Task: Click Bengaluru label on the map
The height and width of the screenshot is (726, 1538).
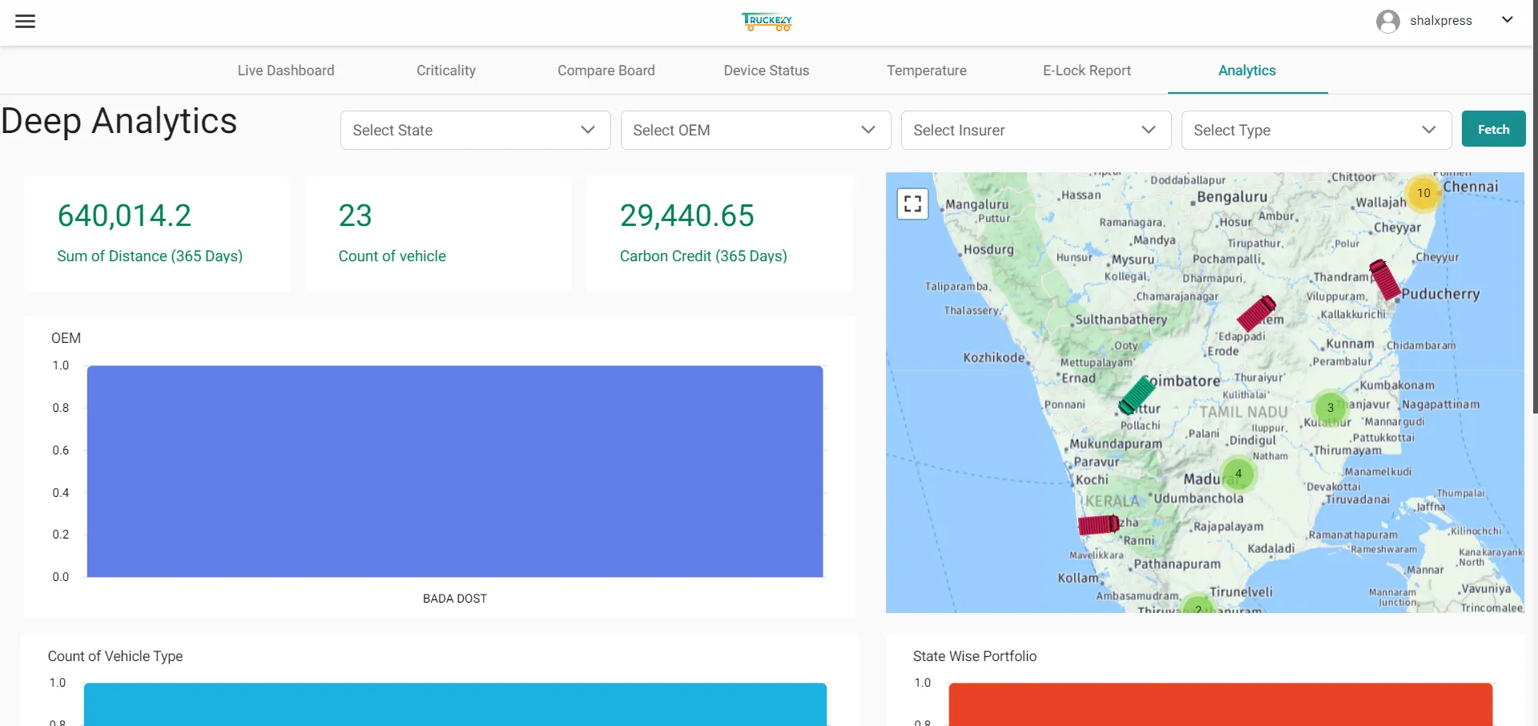Action: (1233, 197)
